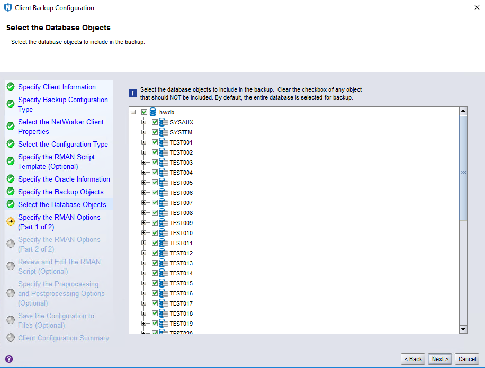The height and width of the screenshot is (368, 485).
Task: Open Specify the Backup Objects step
Action: click(x=60, y=192)
